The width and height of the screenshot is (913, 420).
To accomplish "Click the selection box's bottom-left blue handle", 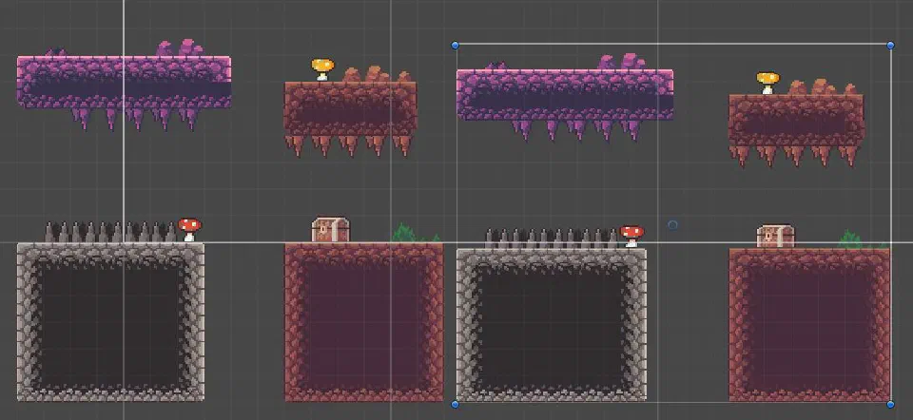I will tap(456, 404).
